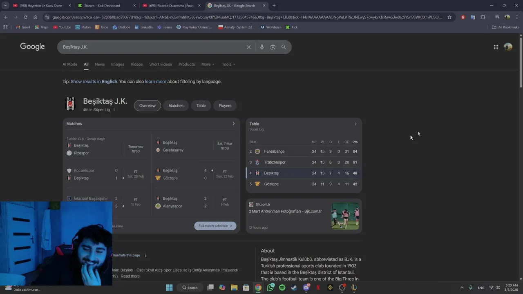This screenshot has width=523, height=294.
Task: Open the Tools dropdown
Action: click(x=228, y=64)
